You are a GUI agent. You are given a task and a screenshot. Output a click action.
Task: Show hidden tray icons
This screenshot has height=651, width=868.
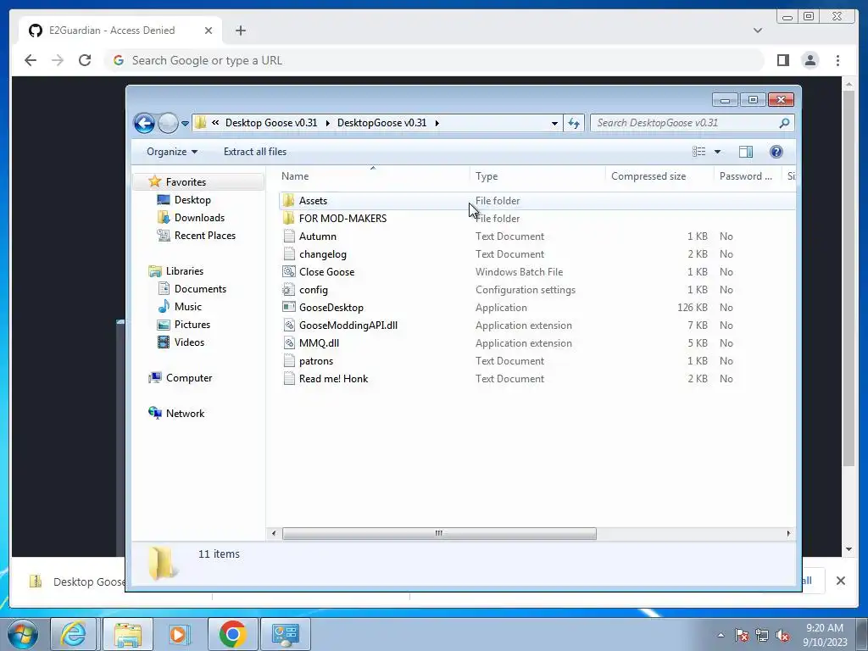point(721,635)
